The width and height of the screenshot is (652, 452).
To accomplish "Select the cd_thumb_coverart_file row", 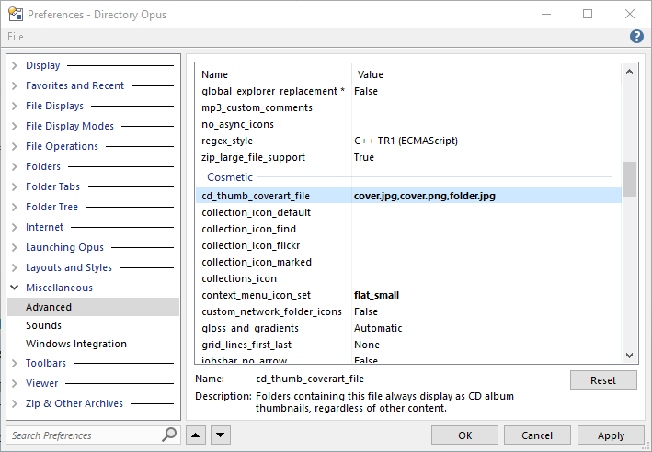I will (x=408, y=196).
